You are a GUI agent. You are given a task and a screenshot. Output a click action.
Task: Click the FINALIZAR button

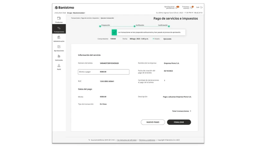coord(179,122)
